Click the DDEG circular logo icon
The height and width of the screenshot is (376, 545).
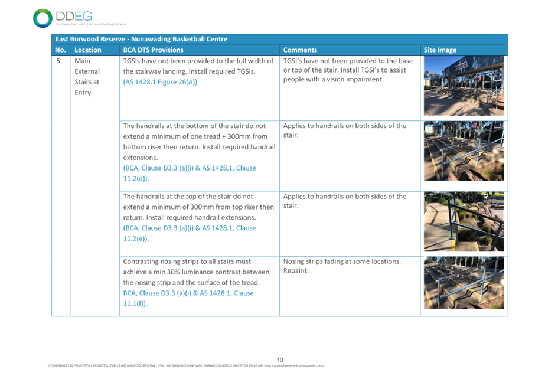(x=43, y=18)
